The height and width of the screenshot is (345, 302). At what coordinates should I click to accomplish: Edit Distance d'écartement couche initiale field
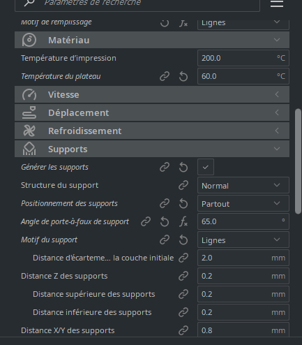click(x=243, y=258)
